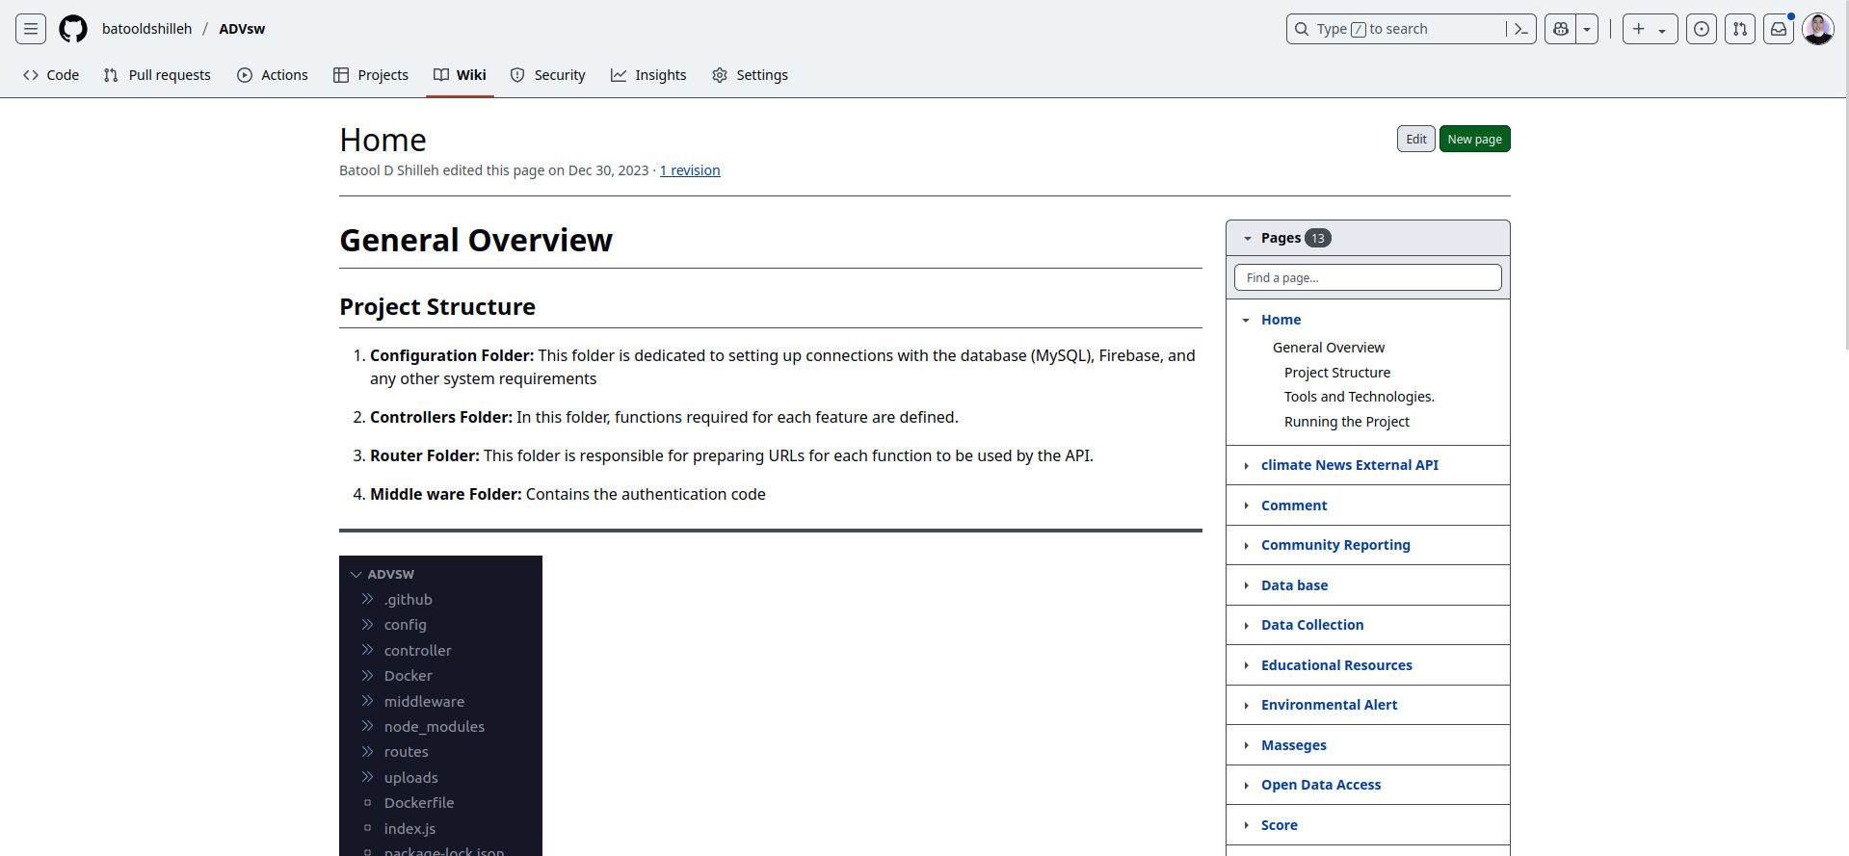1849x856 pixels.
Task: Open the pull requests header icon
Action: 1740,29
